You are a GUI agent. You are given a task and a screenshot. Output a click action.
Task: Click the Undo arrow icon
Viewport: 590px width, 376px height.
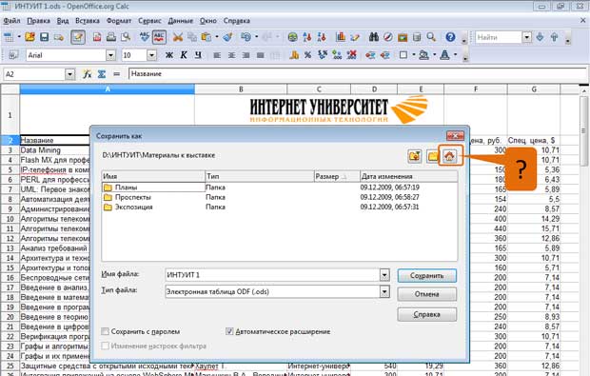[x=246, y=37]
